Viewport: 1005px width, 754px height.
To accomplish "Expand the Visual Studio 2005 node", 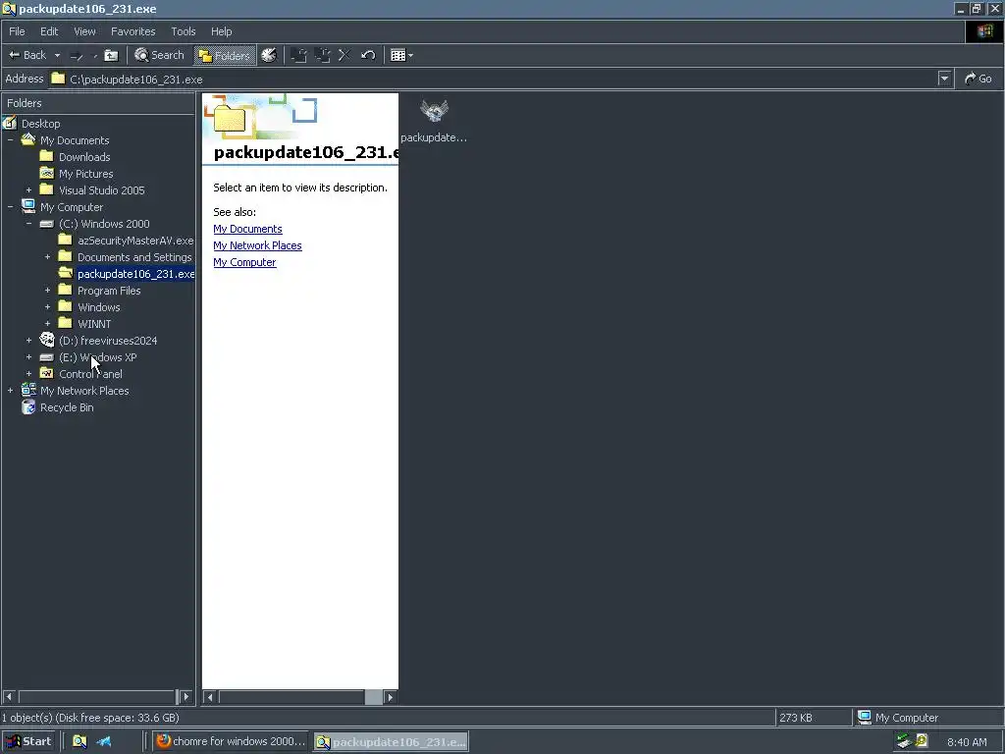I will [x=28, y=190].
